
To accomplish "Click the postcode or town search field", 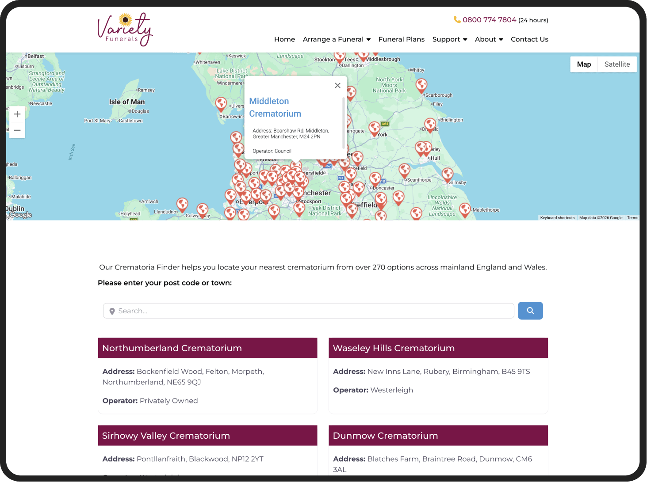I will click(309, 311).
